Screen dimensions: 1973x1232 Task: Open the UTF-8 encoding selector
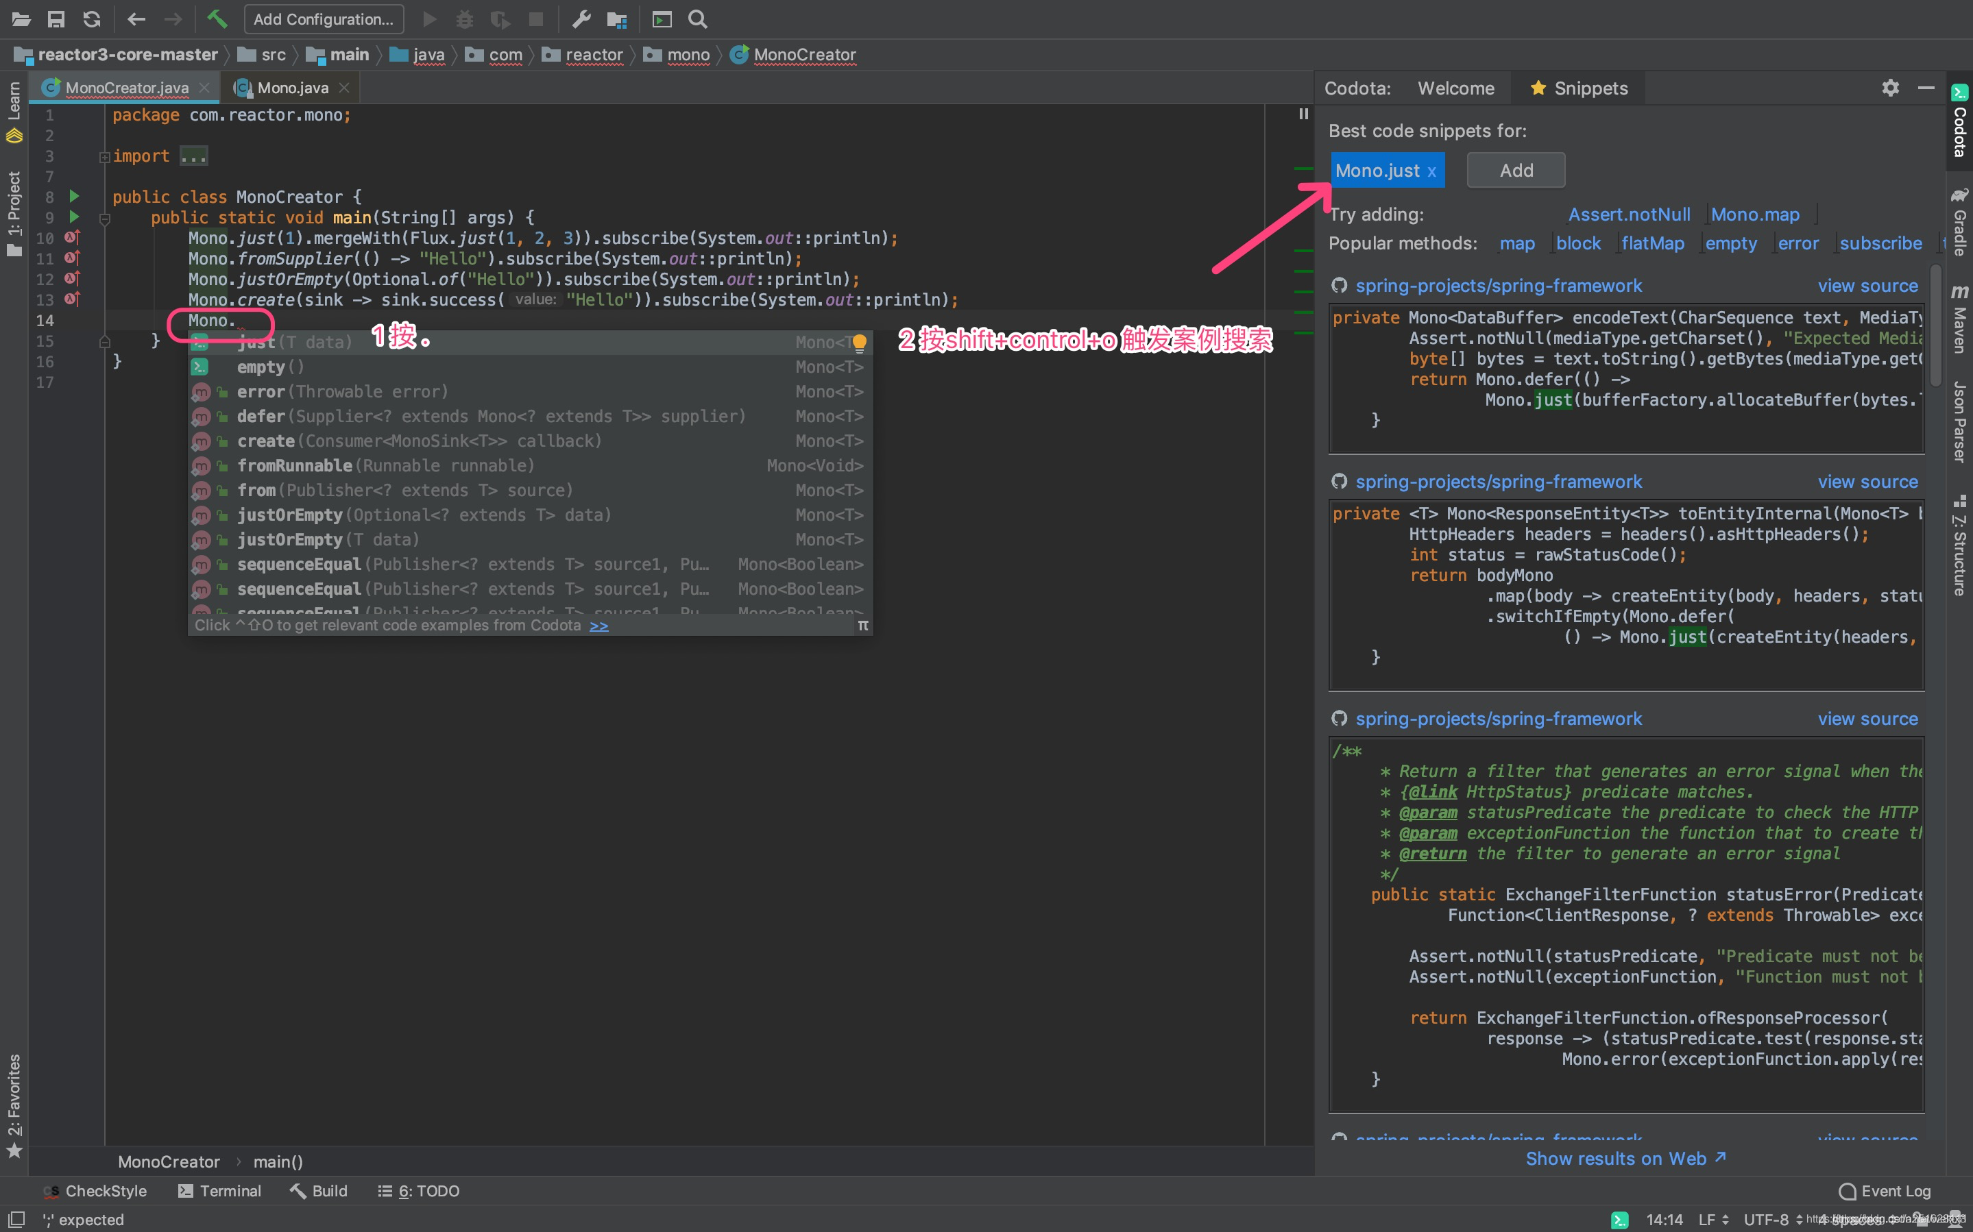1765,1219
